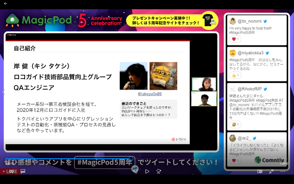Select the @RihokofMP username
The width and height of the screenshot is (294, 184).
pyautogui.click(x=250, y=89)
